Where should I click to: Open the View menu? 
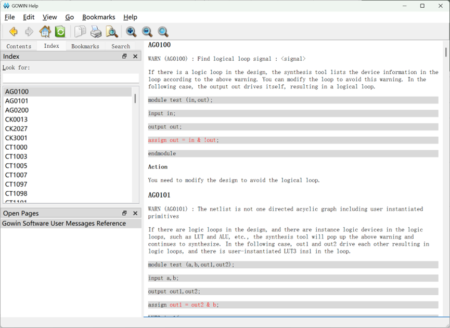(x=50, y=17)
